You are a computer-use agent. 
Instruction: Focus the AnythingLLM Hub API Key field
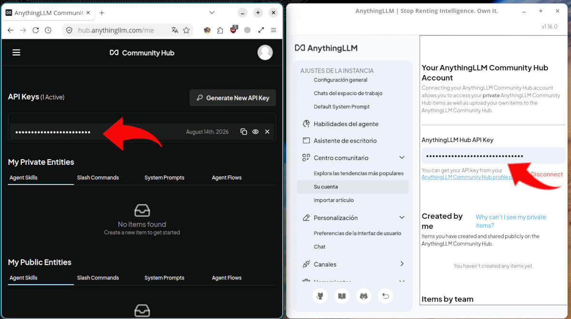point(493,156)
